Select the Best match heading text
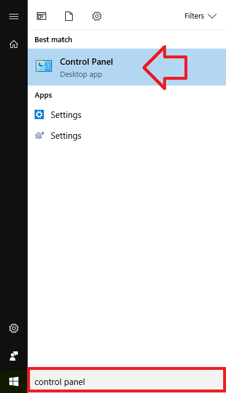This screenshot has width=226, height=393. coord(53,40)
